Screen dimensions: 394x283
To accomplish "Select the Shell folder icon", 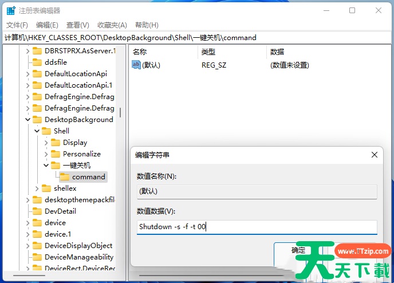I will tap(46, 131).
